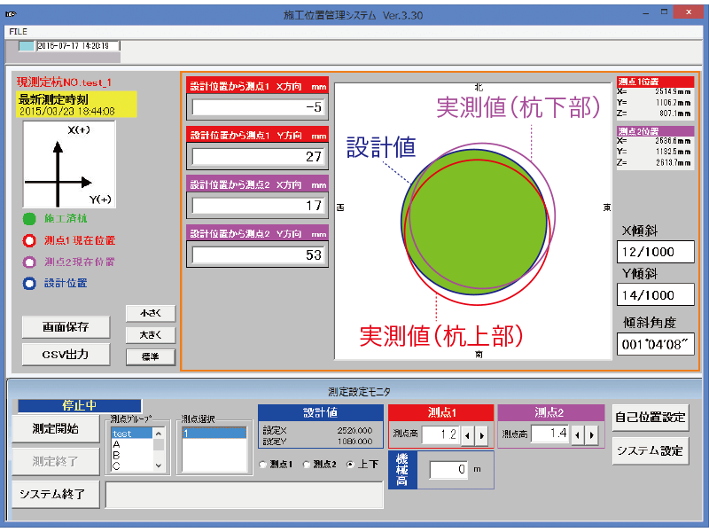709x532 pixels.
Task: Click the 測点グループ list scroll-down arrow
Action: pos(159,465)
